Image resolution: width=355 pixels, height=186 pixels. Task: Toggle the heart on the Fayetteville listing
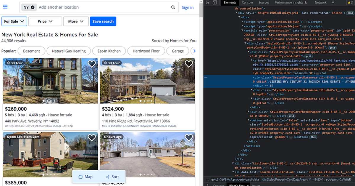tap(188, 64)
